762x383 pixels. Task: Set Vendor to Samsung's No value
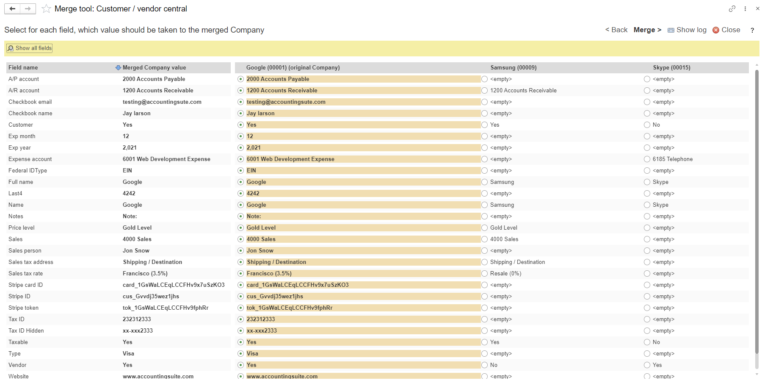pos(485,365)
